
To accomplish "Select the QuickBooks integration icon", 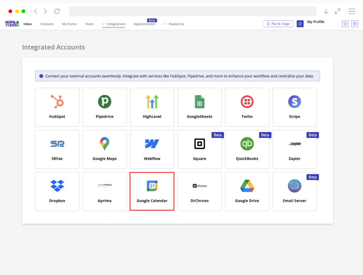I will [247, 144].
